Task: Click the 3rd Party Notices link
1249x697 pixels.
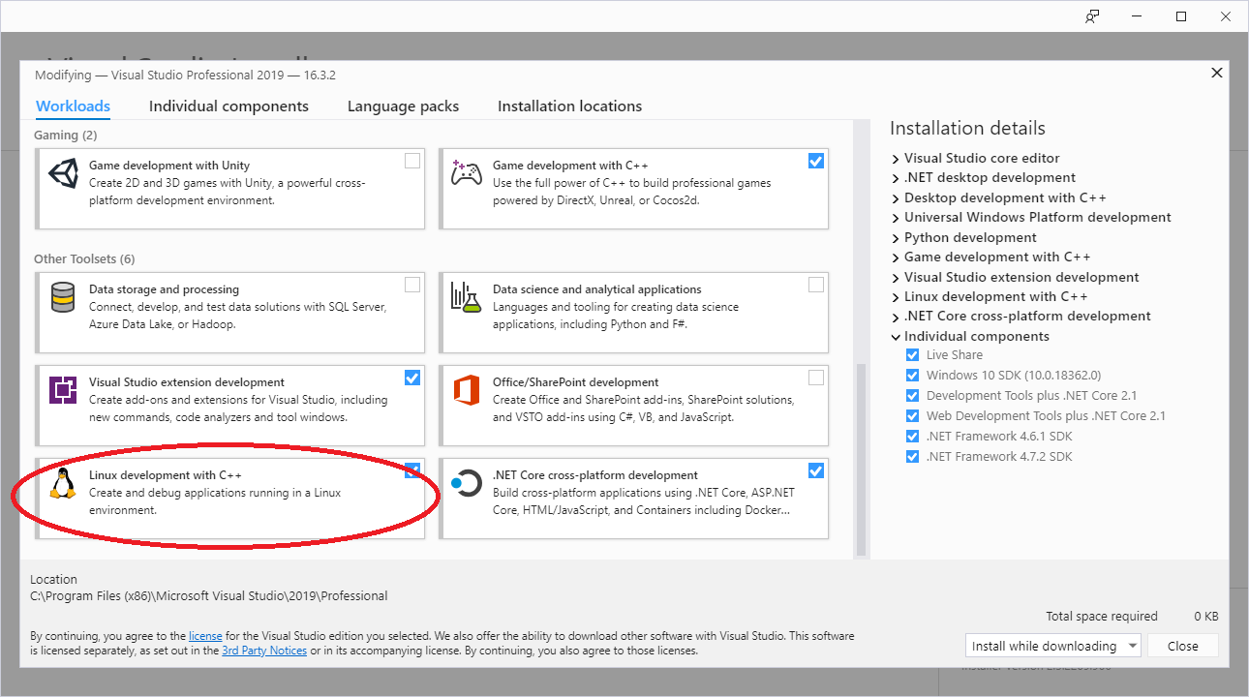Action: tap(264, 650)
